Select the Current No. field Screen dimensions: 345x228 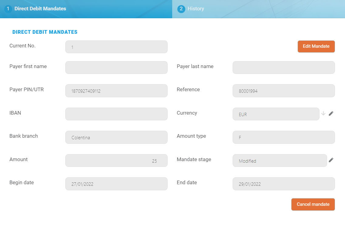(x=116, y=47)
